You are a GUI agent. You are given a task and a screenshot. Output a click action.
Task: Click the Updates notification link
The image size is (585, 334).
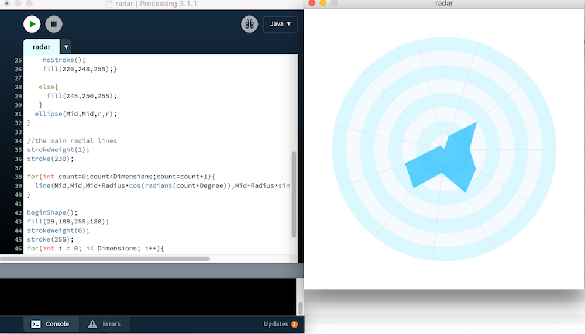(276, 324)
